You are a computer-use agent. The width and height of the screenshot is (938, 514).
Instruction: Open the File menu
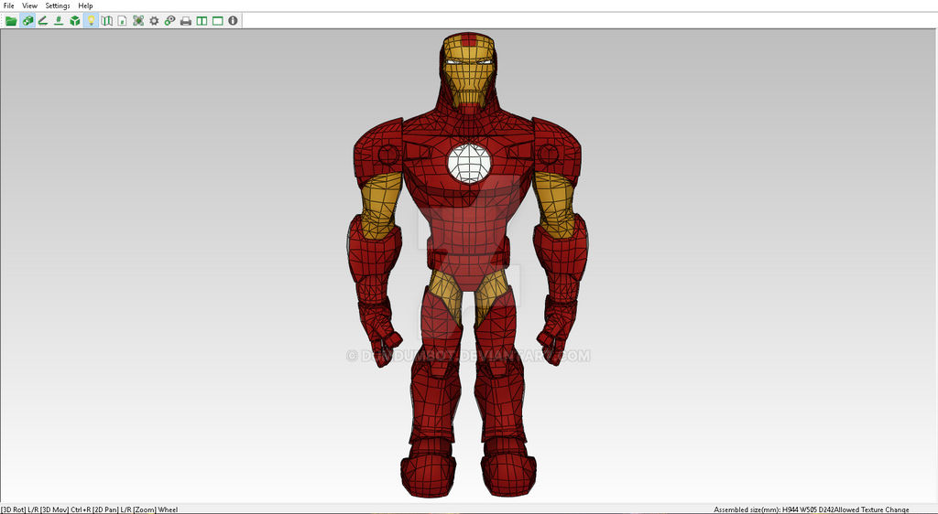pos(9,5)
